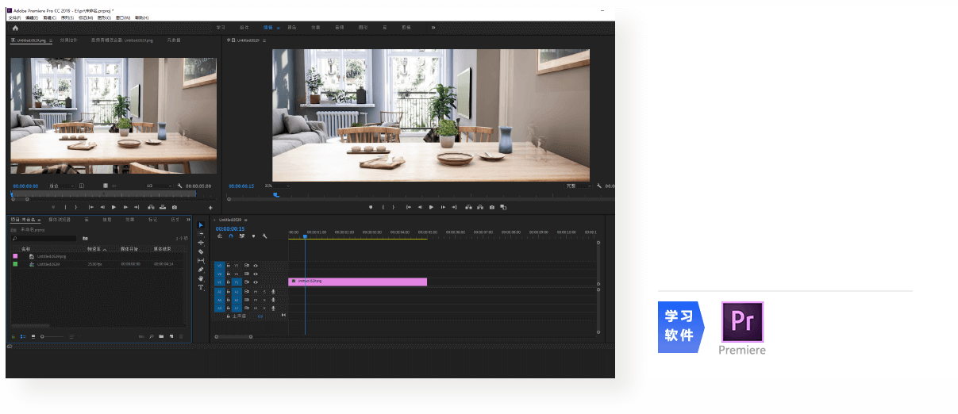This screenshot has height=414, width=958.
Task: Select the Selection arrow tool
Action: coord(201,225)
